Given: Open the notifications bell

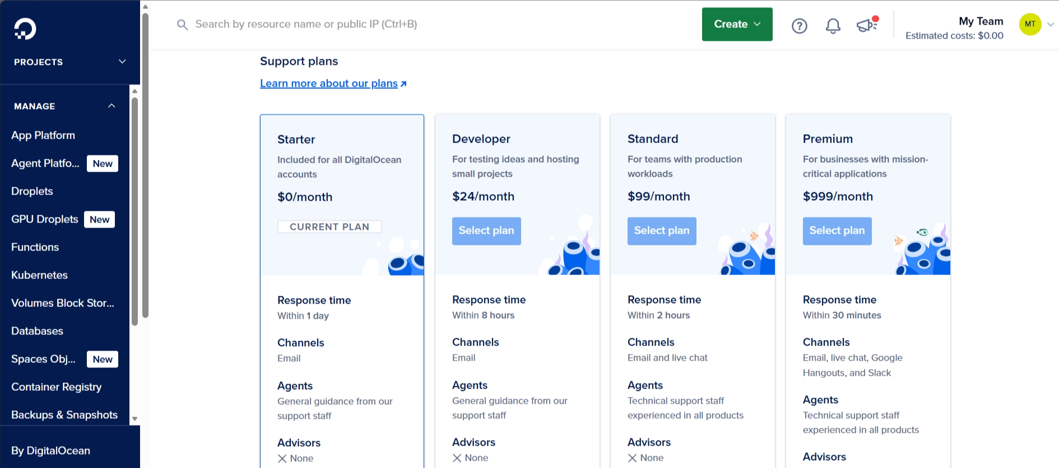Looking at the screenshot, I should click(x=833, y=26).
